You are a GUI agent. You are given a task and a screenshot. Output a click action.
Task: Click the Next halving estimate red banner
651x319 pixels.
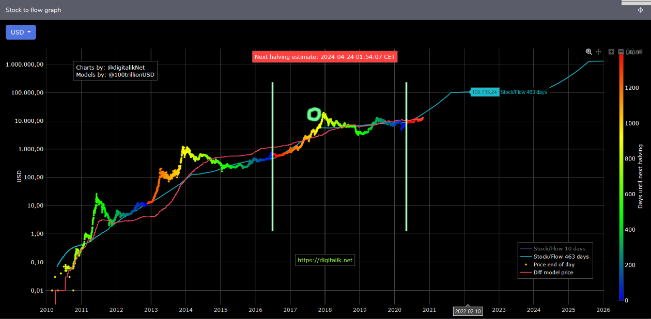(324, 57)
